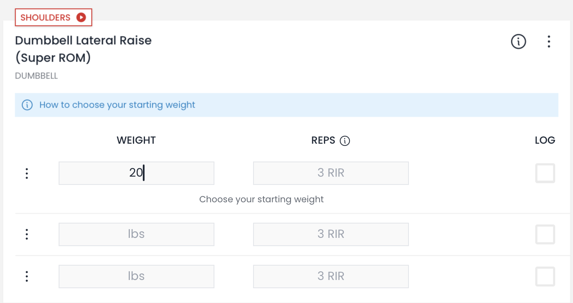Open second set's three-dot menu

coord(27,234)
